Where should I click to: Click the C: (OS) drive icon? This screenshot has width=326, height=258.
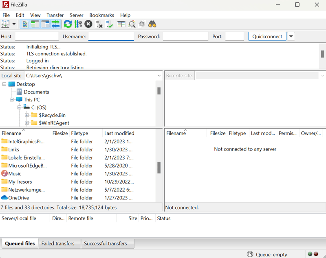pyautogui.click(x=26, y=107)
